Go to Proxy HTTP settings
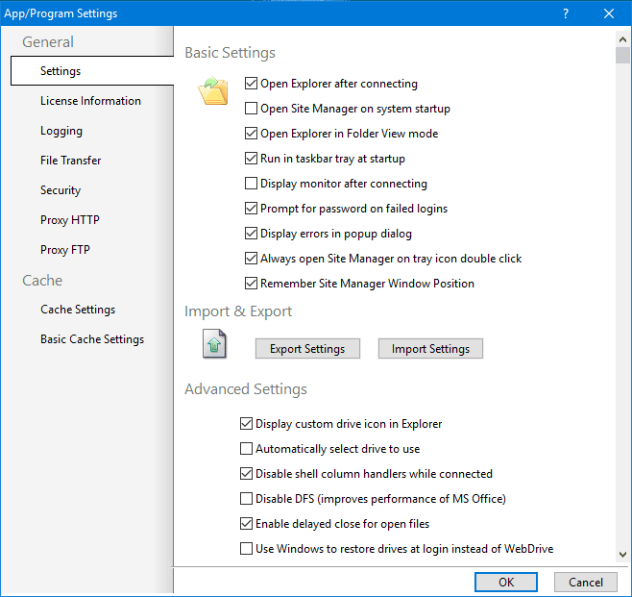 70,220
